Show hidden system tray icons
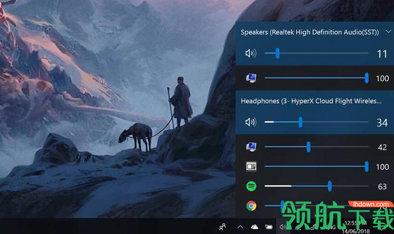Image resolution: width=394 pixels, height=234 pixels. click(x=240, y=227)
